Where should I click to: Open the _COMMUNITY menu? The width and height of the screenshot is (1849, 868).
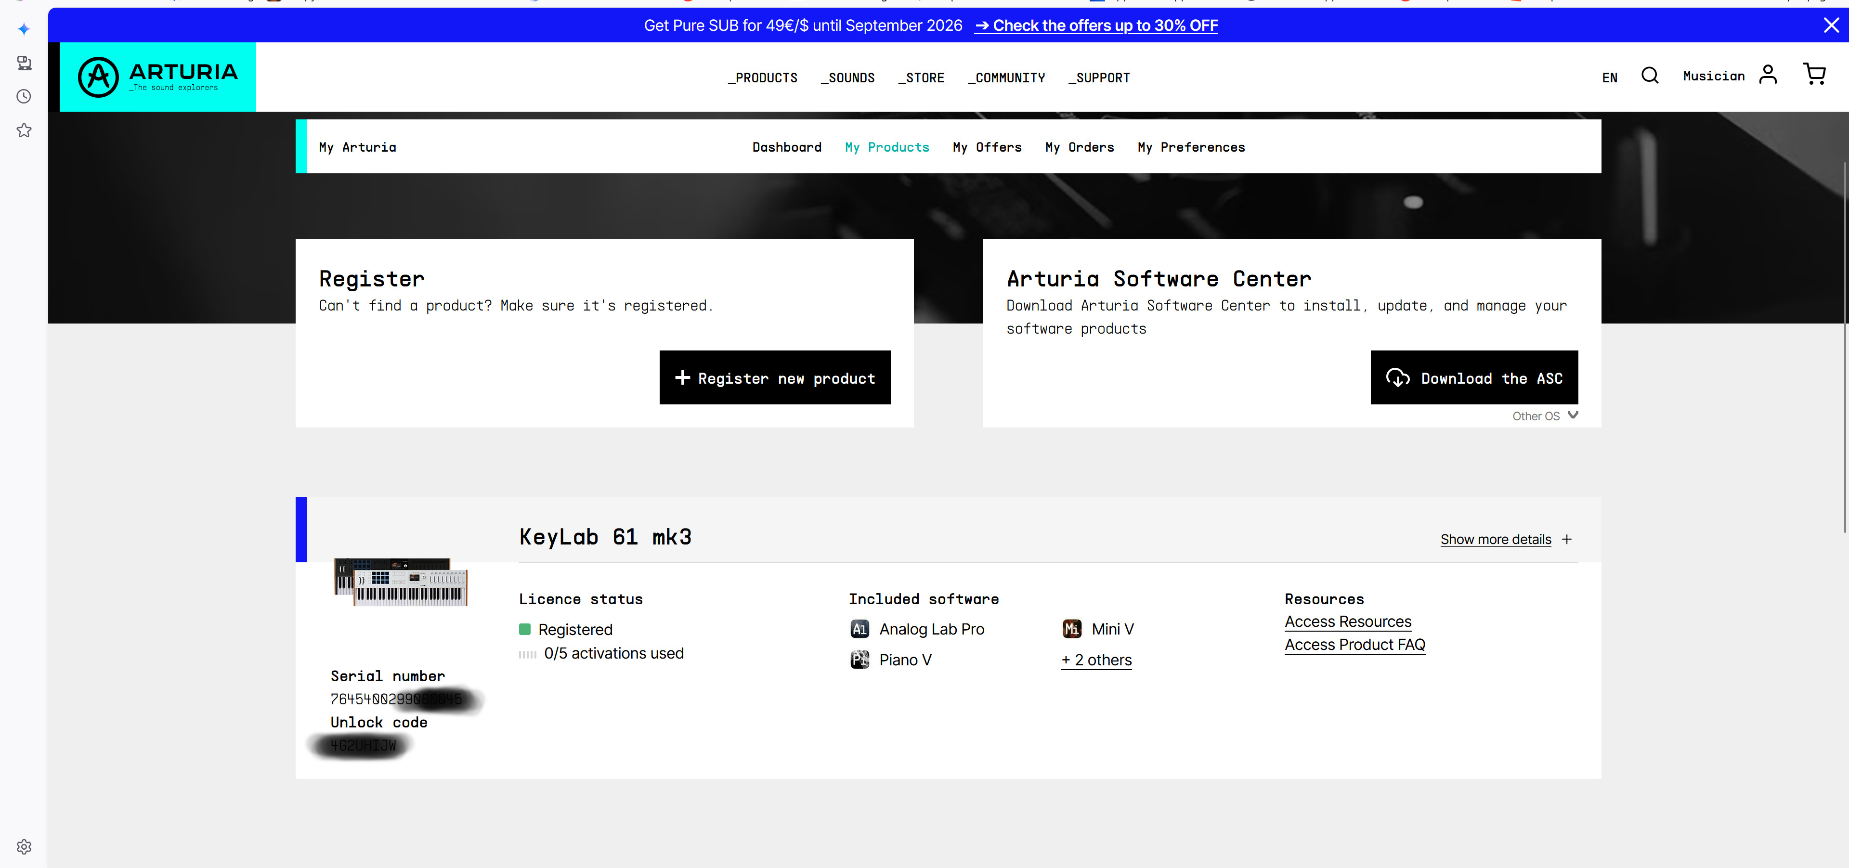pyautogui.click(x=1006, y=78)
